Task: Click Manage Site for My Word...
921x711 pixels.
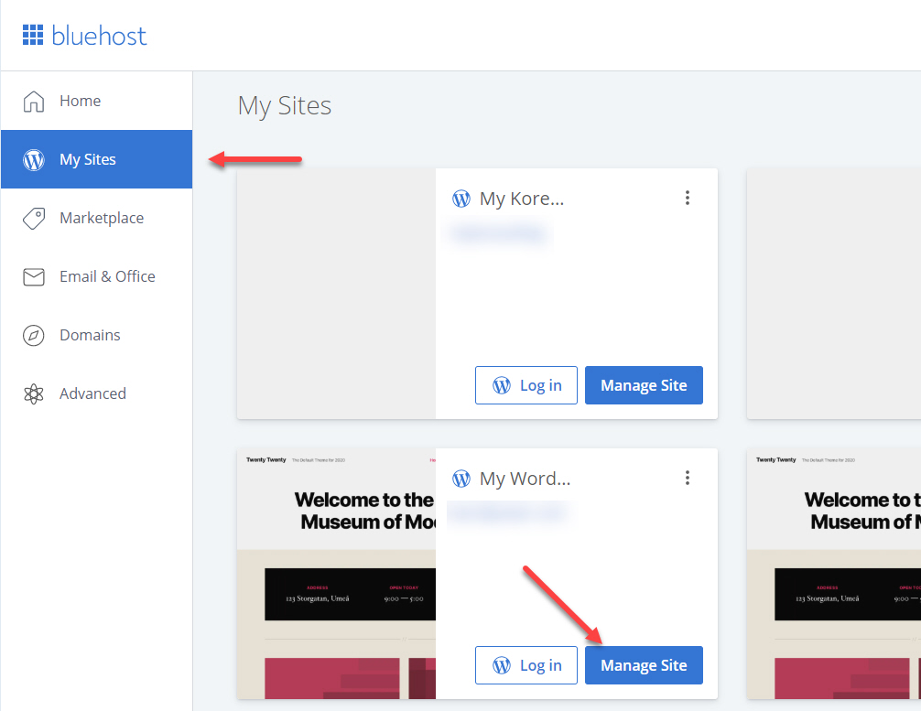Action: point(644,665)
